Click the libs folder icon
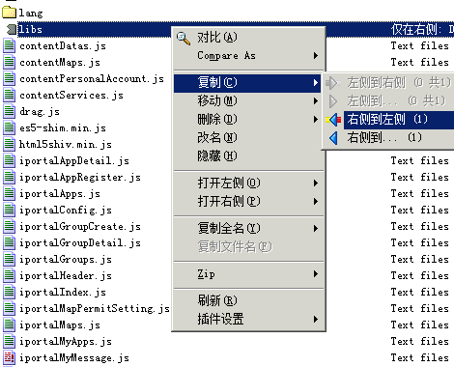Screen dimensions: 454x367 pyautogui.click(x=12, y=29)
